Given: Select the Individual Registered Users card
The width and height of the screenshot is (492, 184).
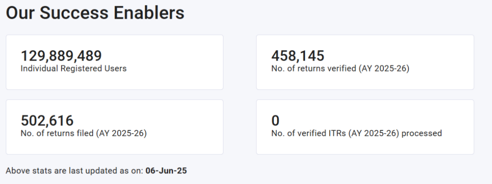Looking at the screenshot, I should (x=114, y=62).
